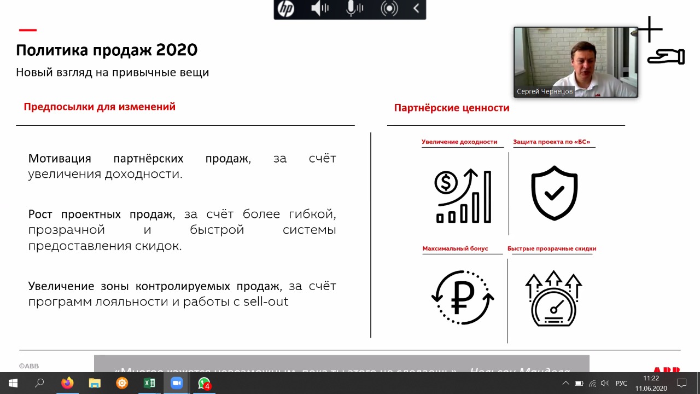Viewport: 700px width, 394px height.
Task: Open the orange wheel app in taskbar
Action: point(122,383)
